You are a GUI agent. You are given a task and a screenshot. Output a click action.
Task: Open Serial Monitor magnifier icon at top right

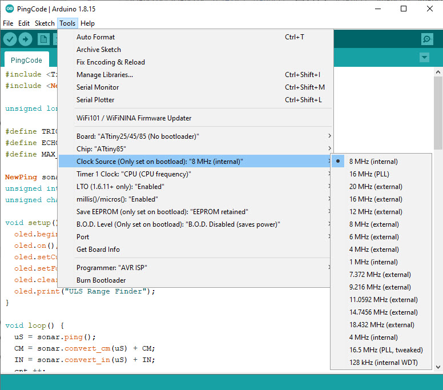click(x=426, y=39)
